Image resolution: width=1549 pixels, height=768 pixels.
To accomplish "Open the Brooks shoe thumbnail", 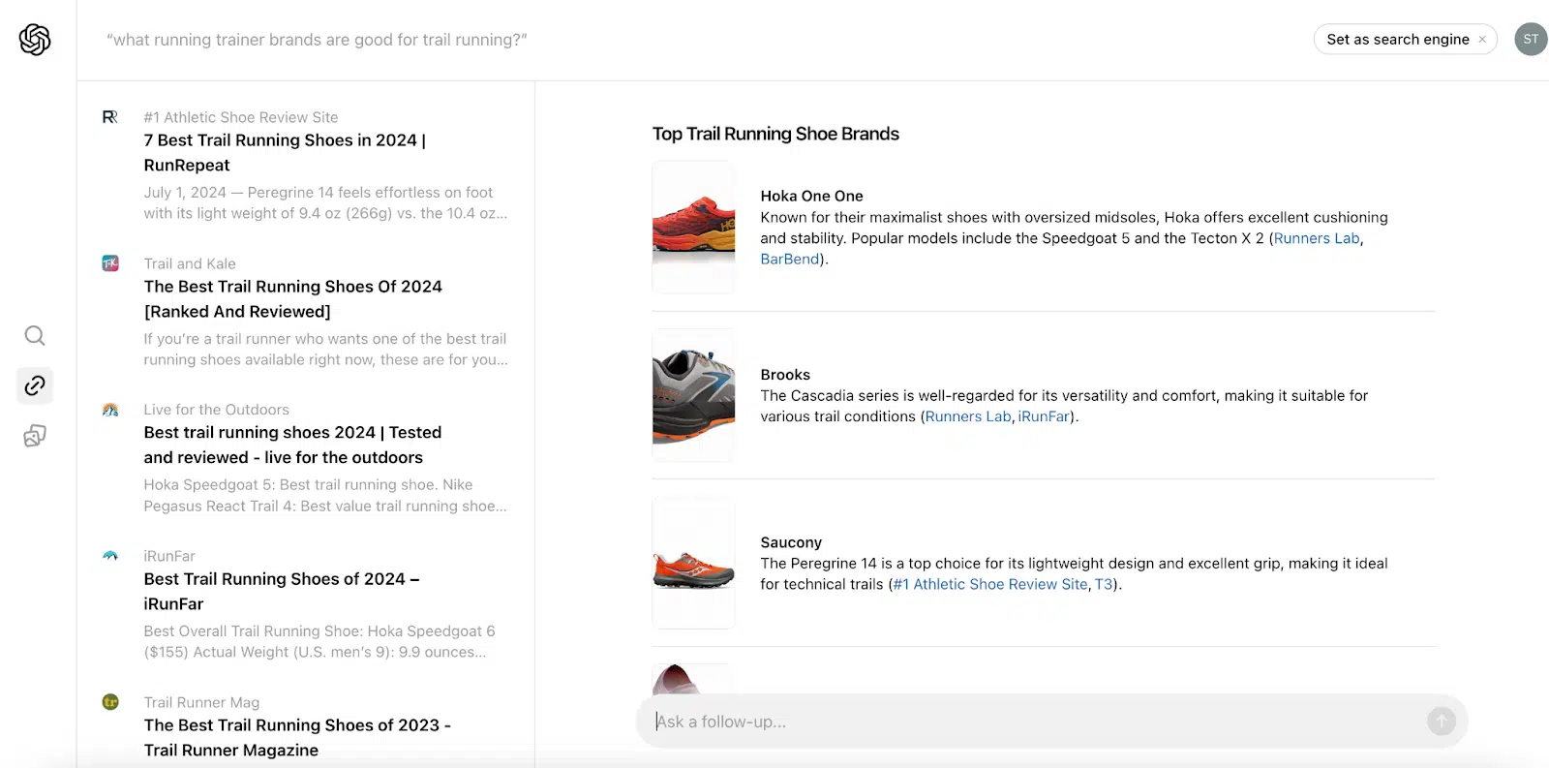I will [x=694, y=395].
